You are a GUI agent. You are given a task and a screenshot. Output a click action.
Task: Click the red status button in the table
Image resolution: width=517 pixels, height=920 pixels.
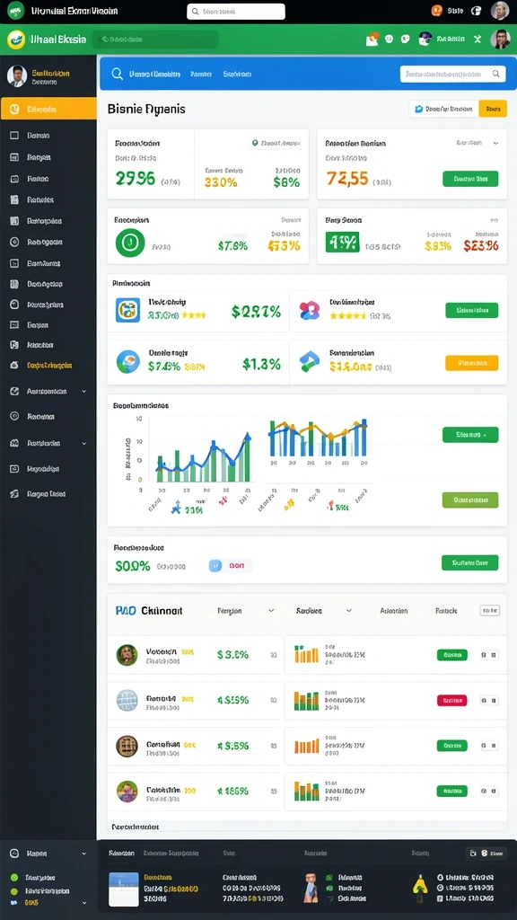452,700
